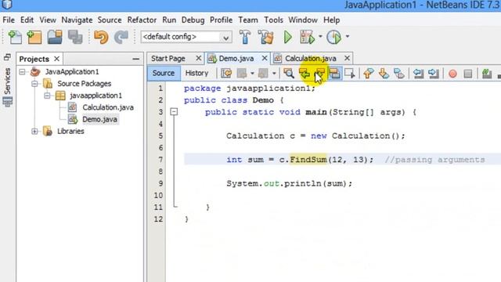501x282 pixels.
Task: Click the Open Project icon
Action: [55, 37]
